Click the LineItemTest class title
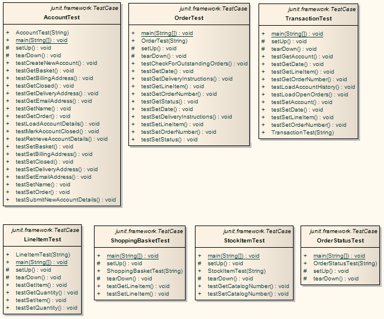The image size is (384, 319). [x=43, y=240]
